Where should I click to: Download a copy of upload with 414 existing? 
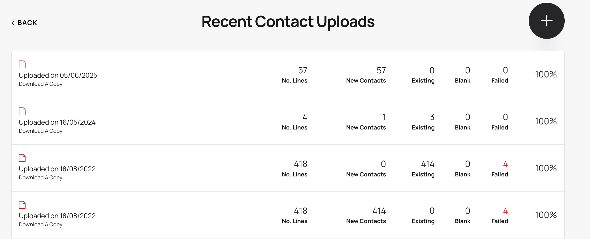[40, 177]
